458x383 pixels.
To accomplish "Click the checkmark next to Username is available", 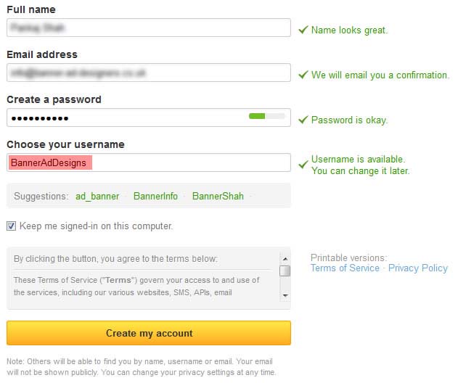I will [303, 165].
